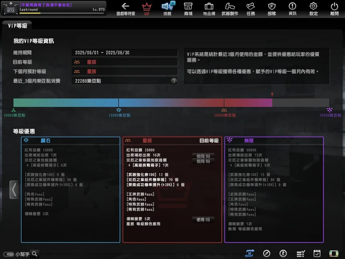Screen dimensions: 345x259
Task: Click the checklist icon in bottom bar
Action: coord(301,254)
